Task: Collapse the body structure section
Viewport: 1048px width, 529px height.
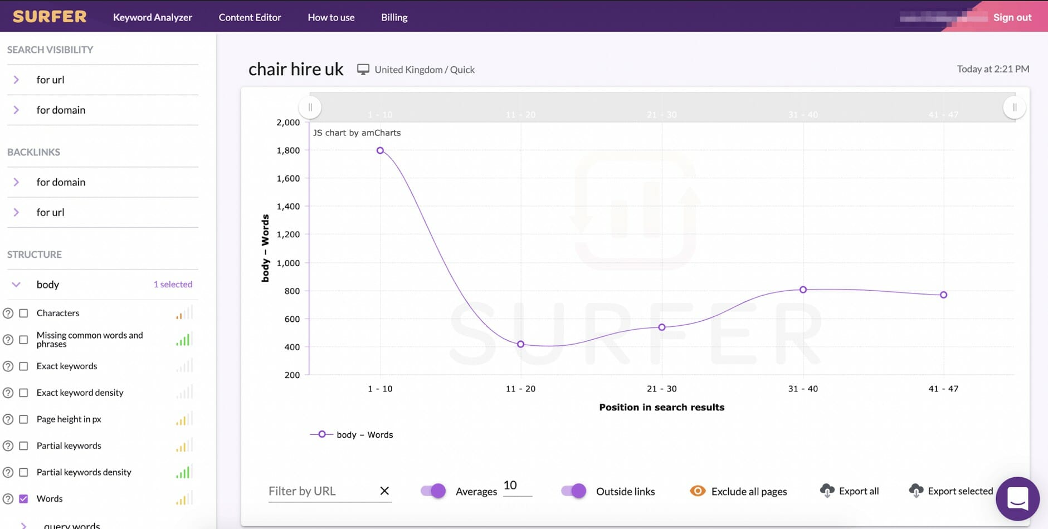Action: point(16,285)
